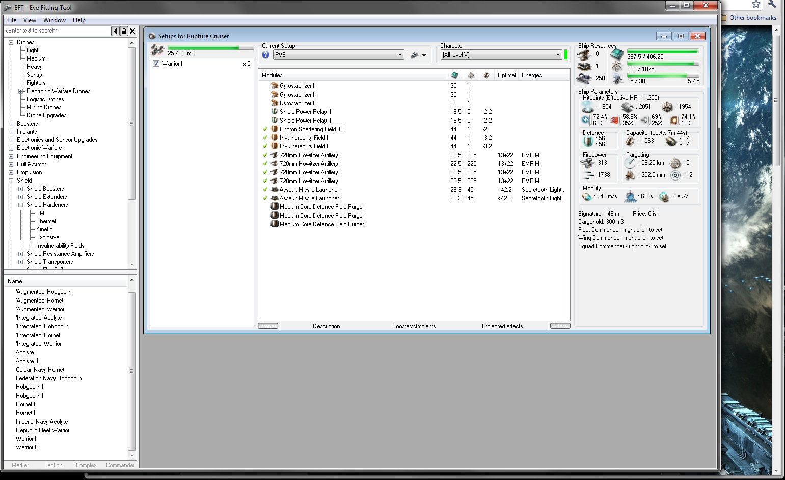
Task: Expand the Shield Boosters tree node
Action: pos(21,189)
